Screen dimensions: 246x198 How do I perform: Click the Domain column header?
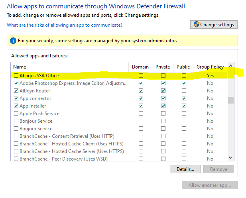click(140, 67)
